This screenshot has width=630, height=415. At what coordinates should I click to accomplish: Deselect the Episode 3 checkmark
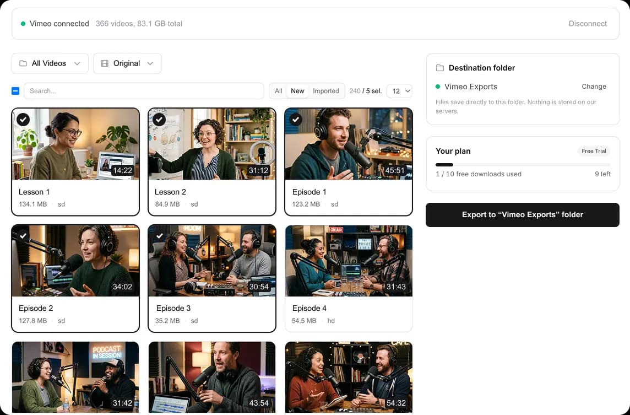160,236
